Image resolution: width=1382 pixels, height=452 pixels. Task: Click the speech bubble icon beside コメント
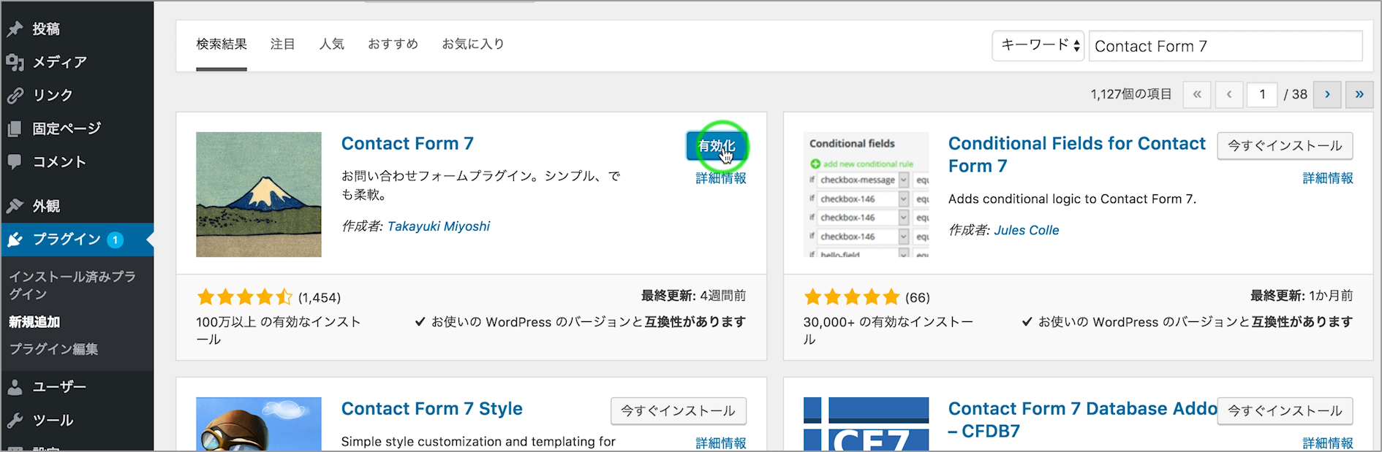[15, 162]
